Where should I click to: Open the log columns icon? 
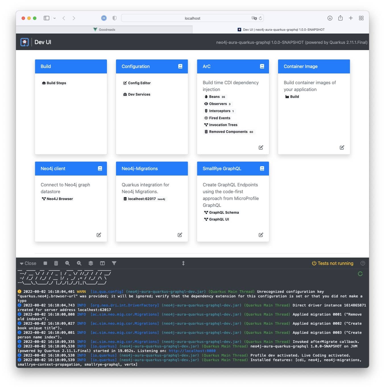click(x=102, y=263)
